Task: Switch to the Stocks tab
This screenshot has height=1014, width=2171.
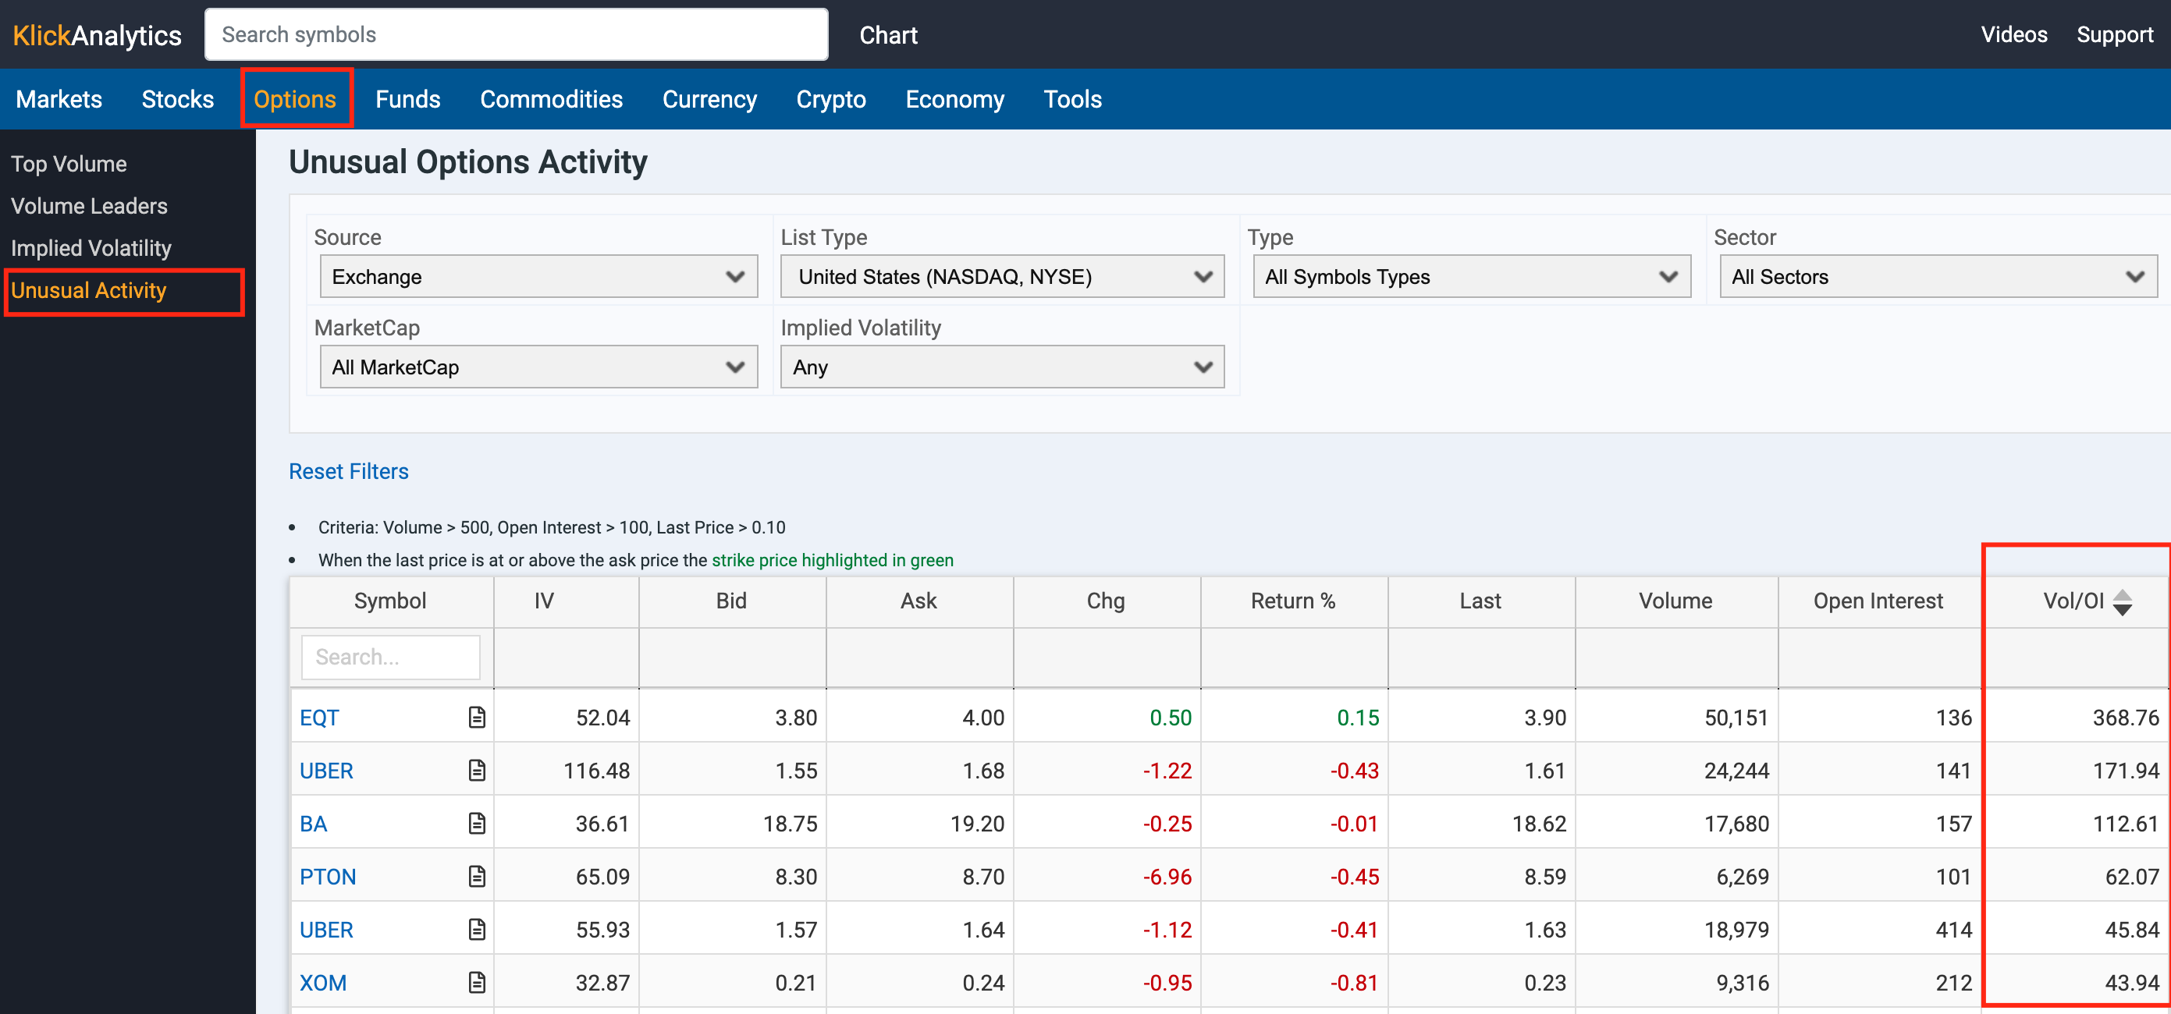Action: [178, 99]
